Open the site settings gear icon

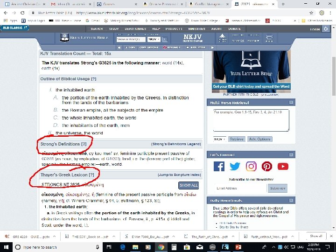click(x=326, y=29)
